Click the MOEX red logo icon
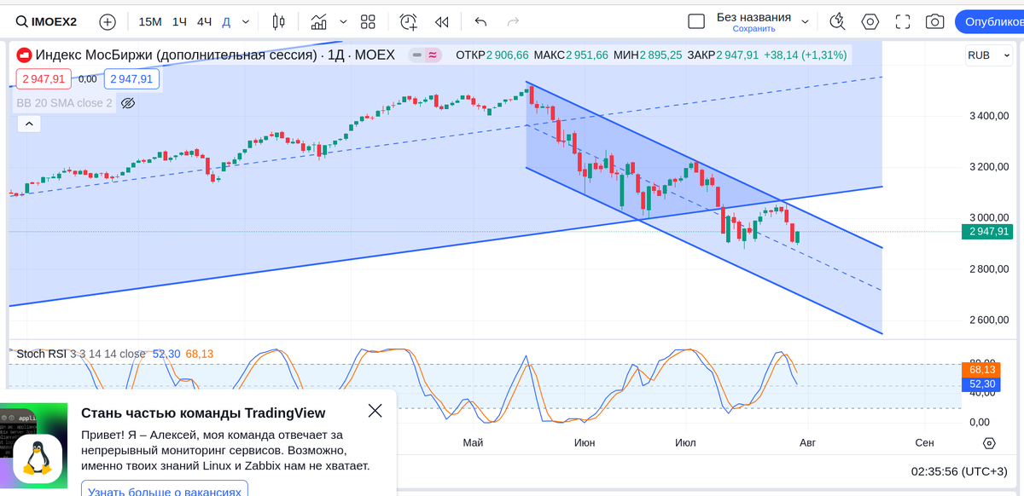Screen dimensions: 1024x496 24,55
